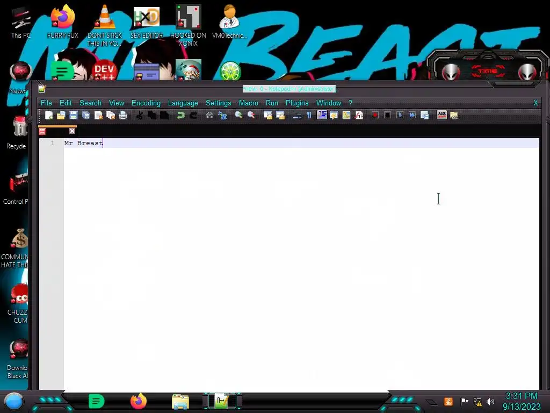Open the Window menu
The width and height of the screenshot is (550, 413).
329,103
